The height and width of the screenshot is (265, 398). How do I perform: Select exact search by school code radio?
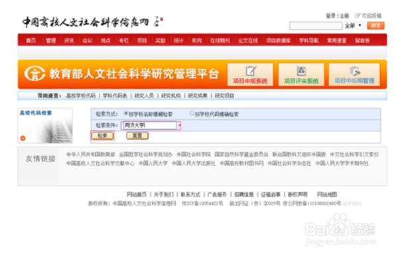(x=192, y=113)
